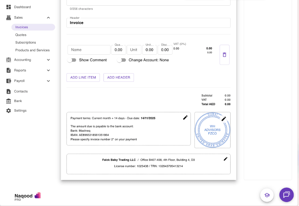The width and height of the screenshot is (299, 206).
Task: Click the Settings gear icon
Action: (x=9, y=111)
